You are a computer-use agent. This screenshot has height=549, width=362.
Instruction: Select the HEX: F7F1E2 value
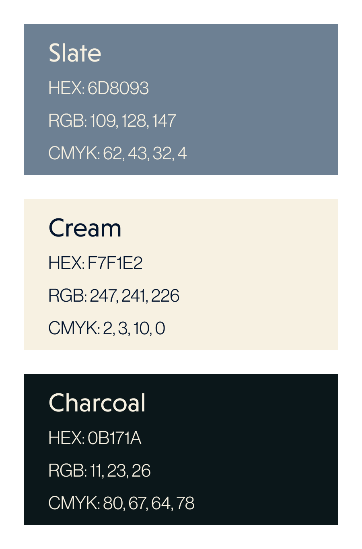95,263
